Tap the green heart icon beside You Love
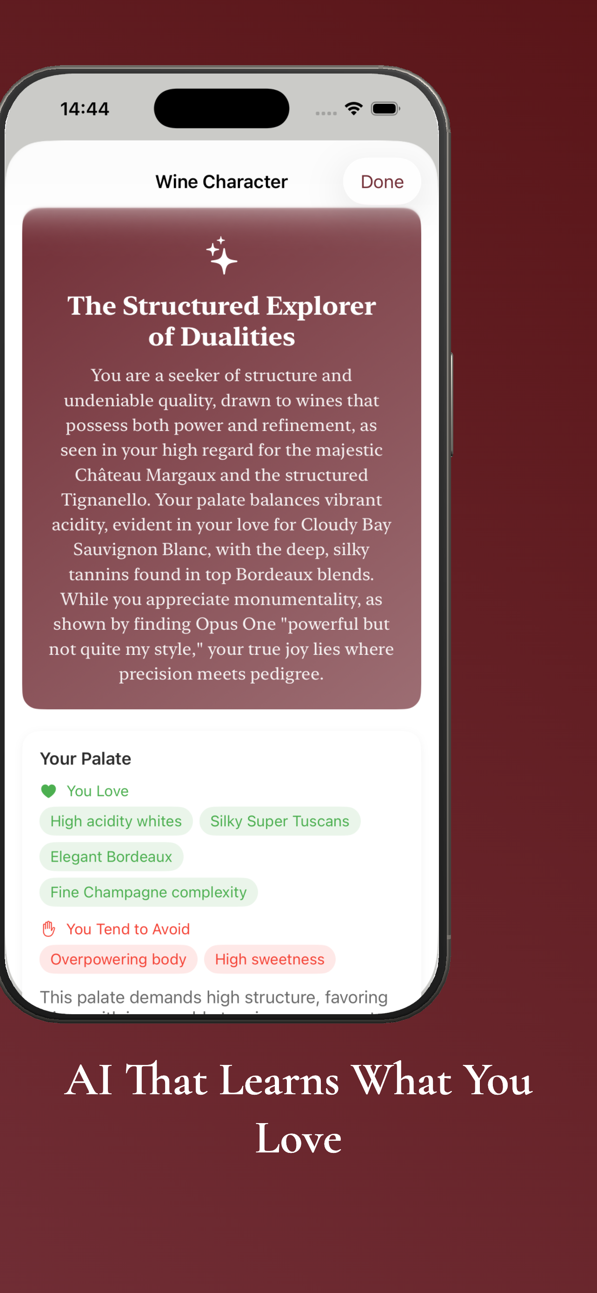 49,790
